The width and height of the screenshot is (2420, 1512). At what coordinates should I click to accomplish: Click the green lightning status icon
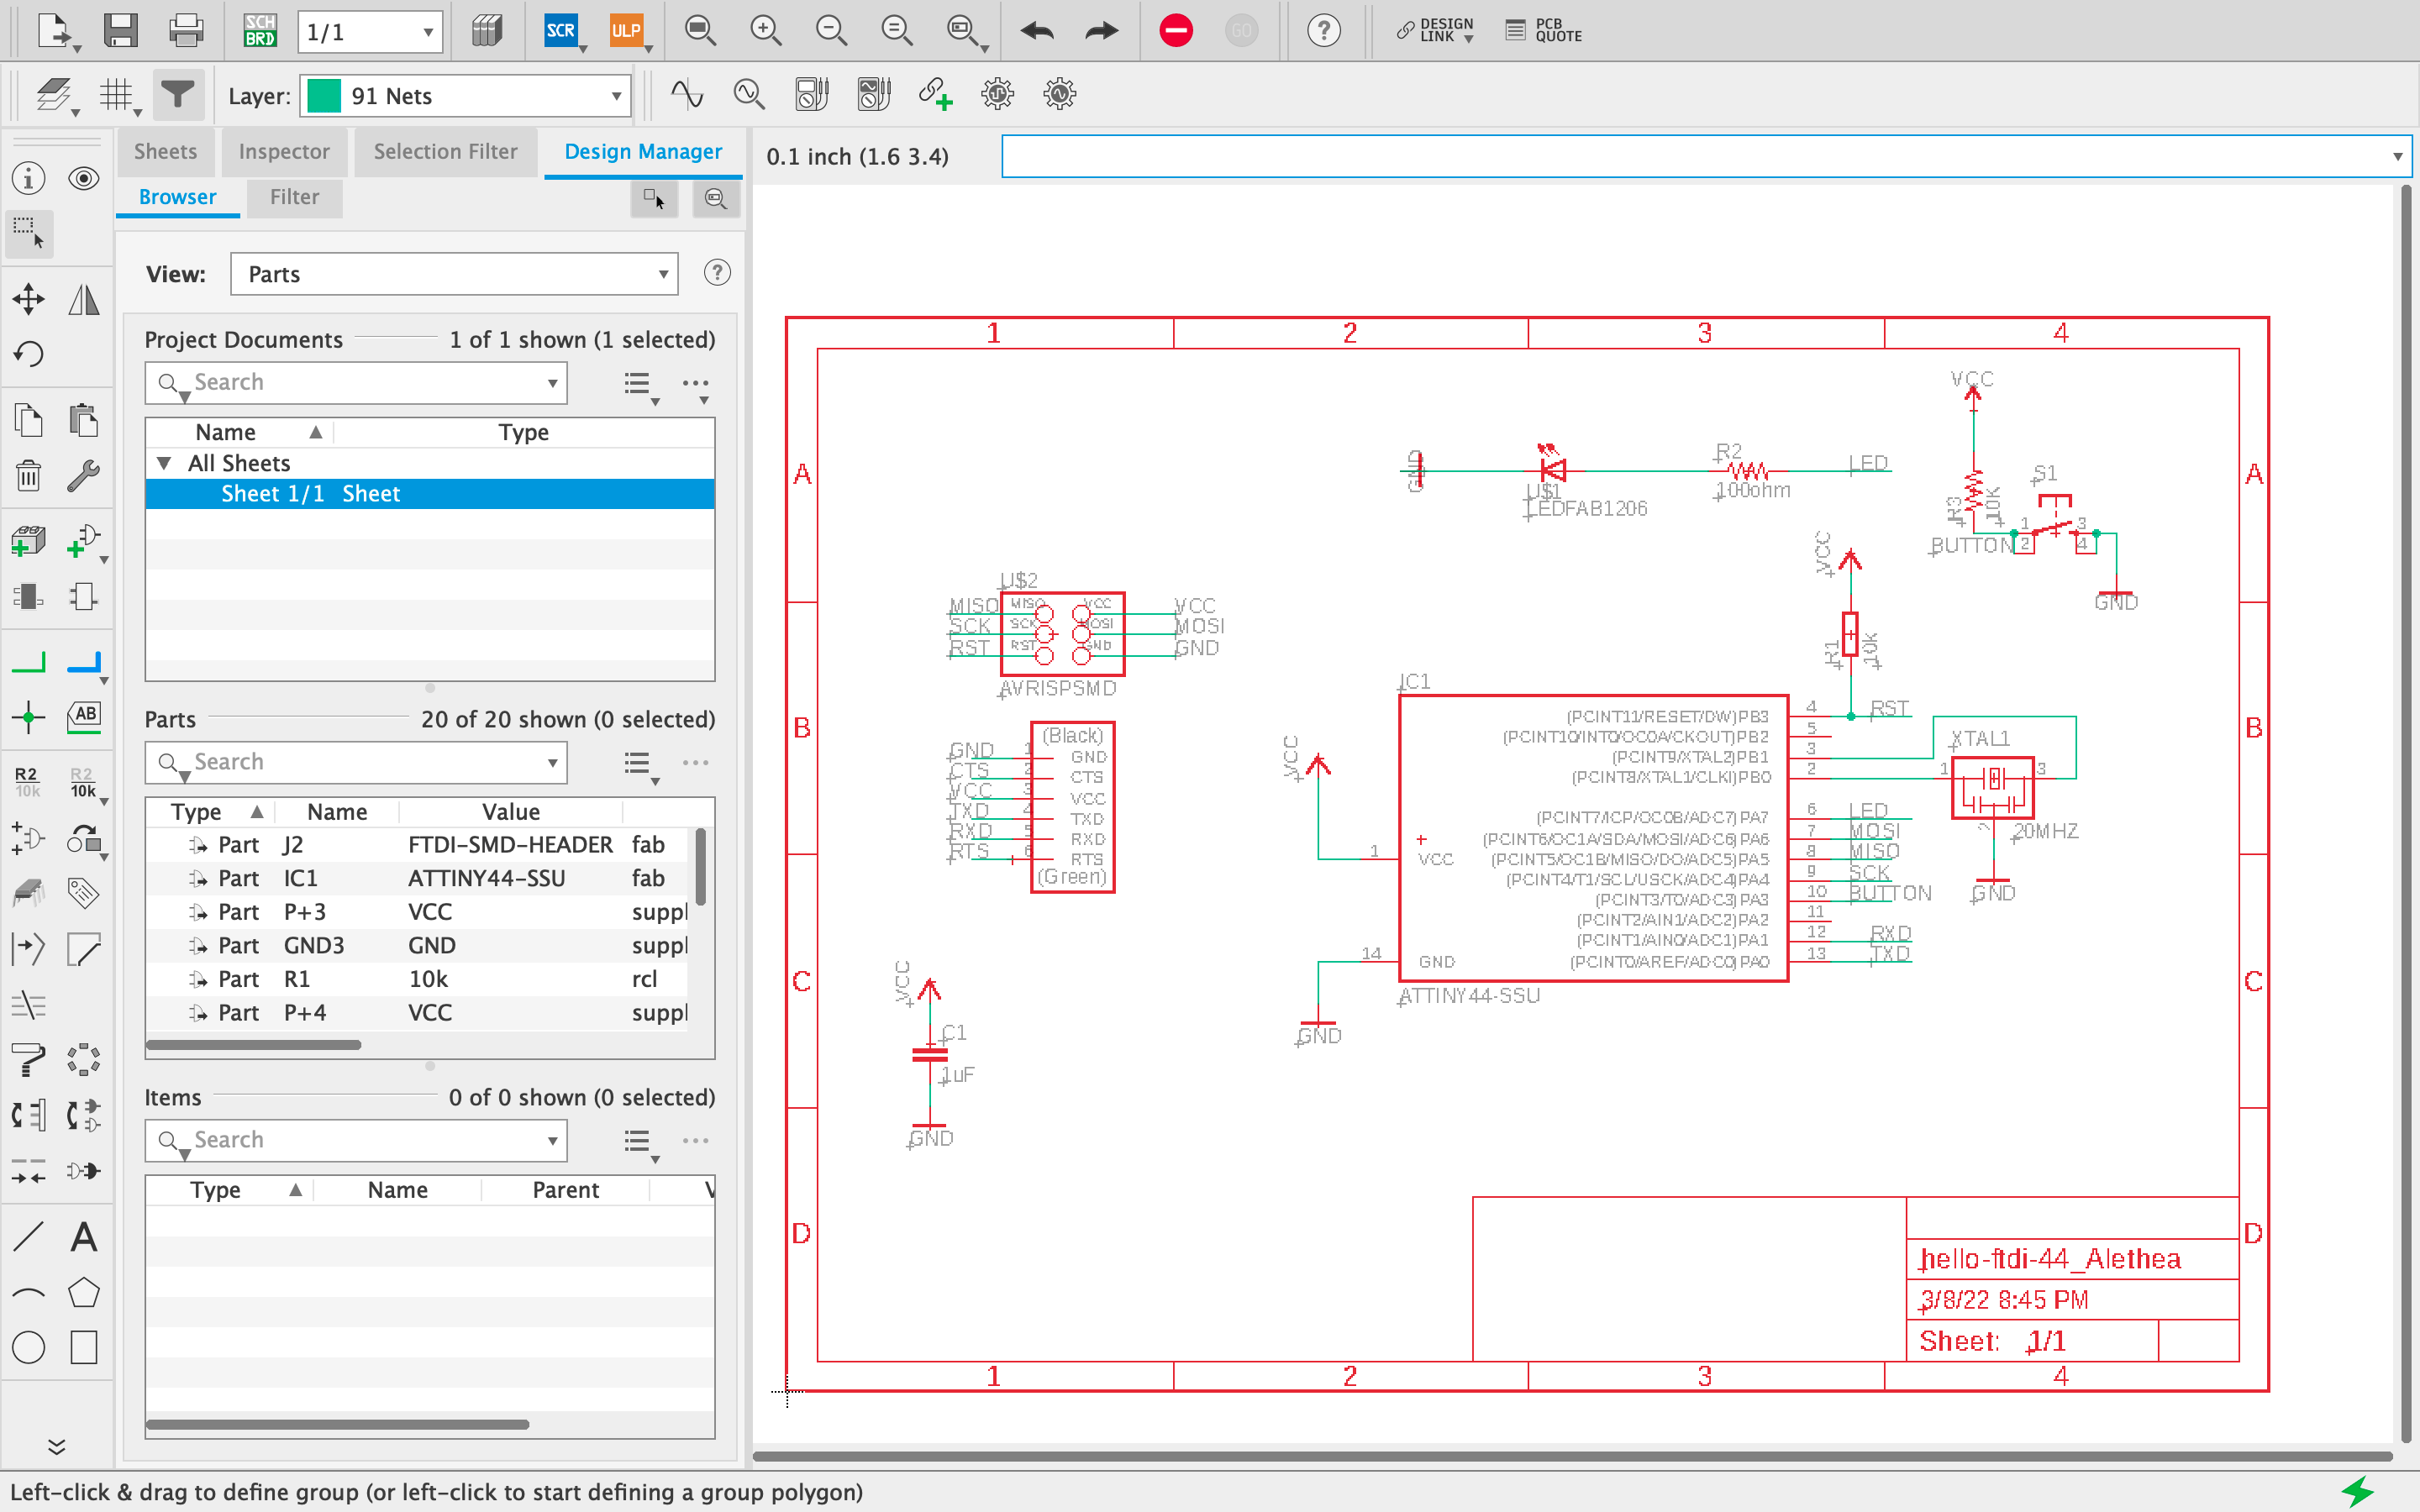pos(2359,1492)
